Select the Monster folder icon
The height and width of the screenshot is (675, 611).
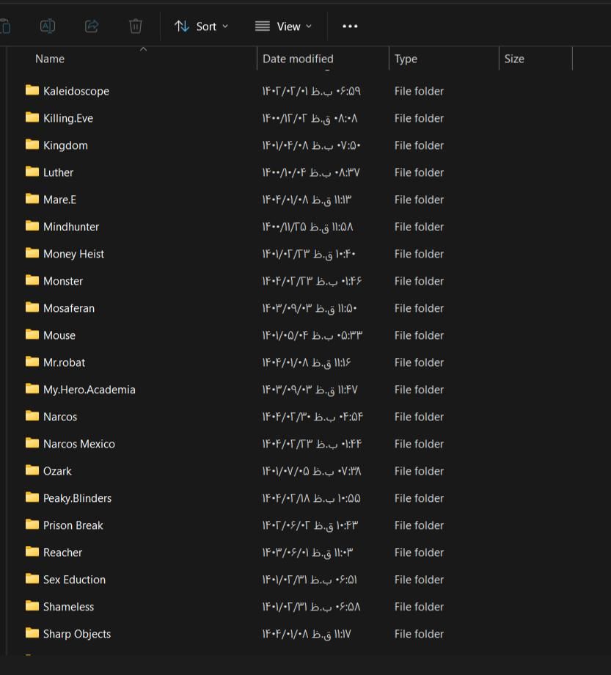pyautogui.click(x=32, y=280)
